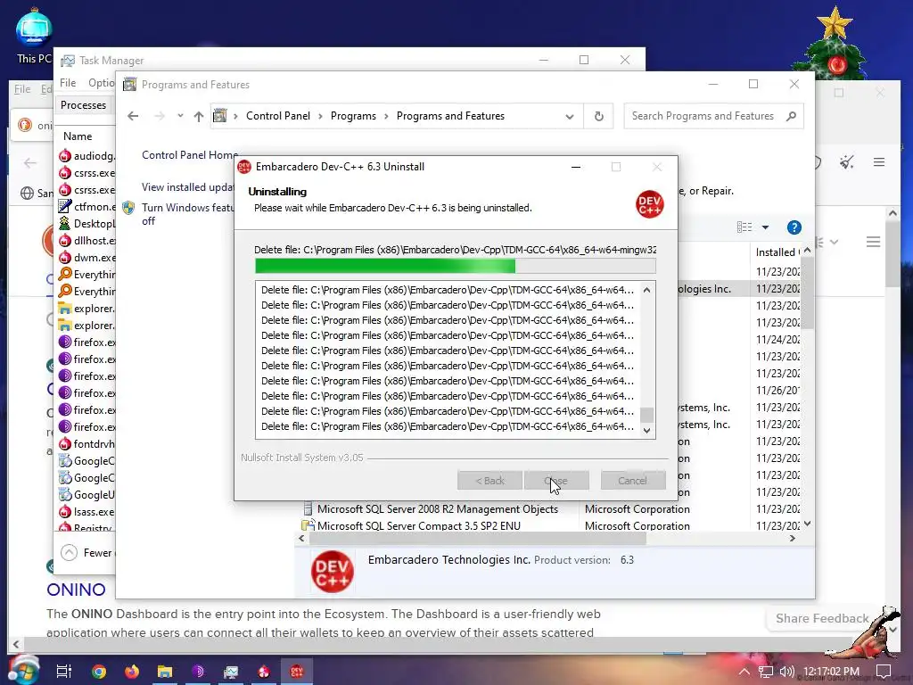913x685 pixels.
Task: Open the help question mark icon
Action: pos(794,227)
